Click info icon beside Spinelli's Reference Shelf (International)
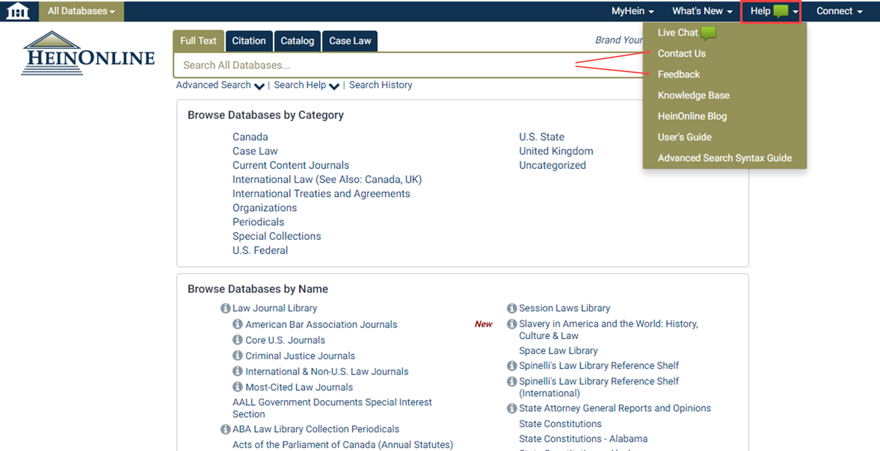Image resolution: width=880 pixels, height=451 pixels. click(x=512, y=381)
